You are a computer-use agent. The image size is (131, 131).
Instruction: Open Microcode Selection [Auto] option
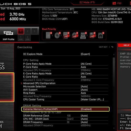point(65,86)
